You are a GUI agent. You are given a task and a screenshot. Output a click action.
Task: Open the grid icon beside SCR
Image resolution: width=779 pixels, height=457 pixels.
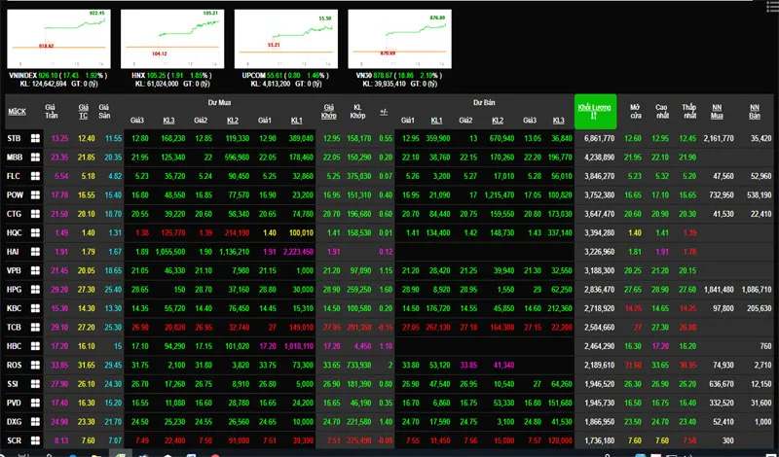[35, 440]
